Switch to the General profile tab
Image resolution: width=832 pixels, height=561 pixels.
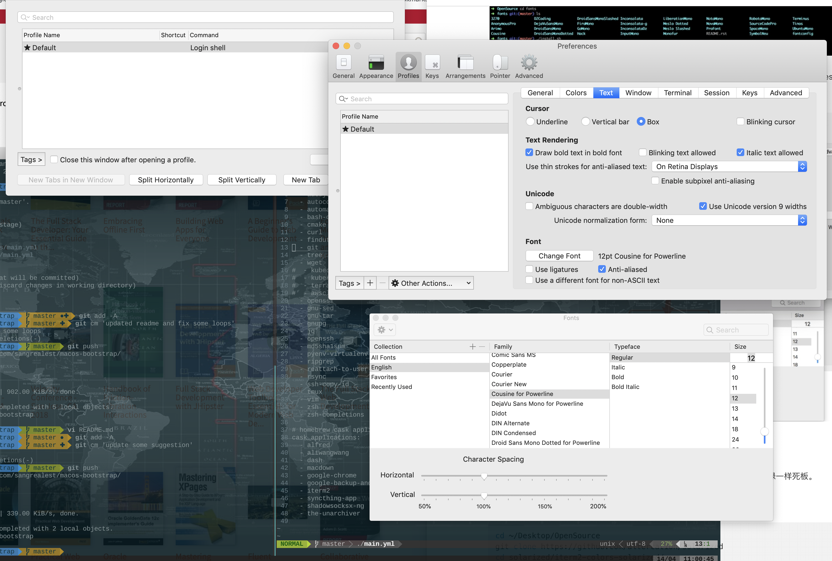pos(540,93)
